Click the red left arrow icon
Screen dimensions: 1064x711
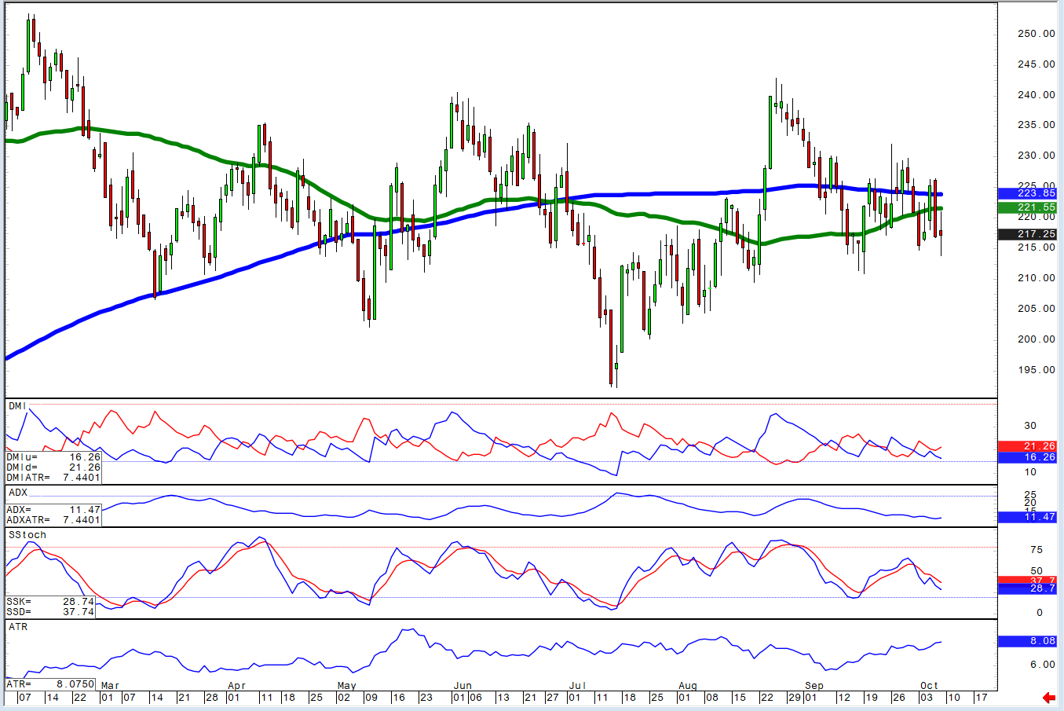point(1048,698)
